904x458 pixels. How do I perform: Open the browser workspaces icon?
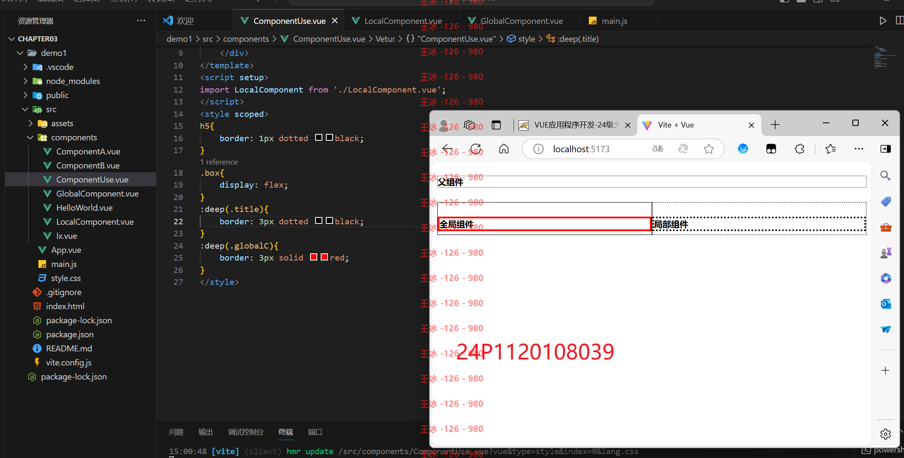[469, 125]
